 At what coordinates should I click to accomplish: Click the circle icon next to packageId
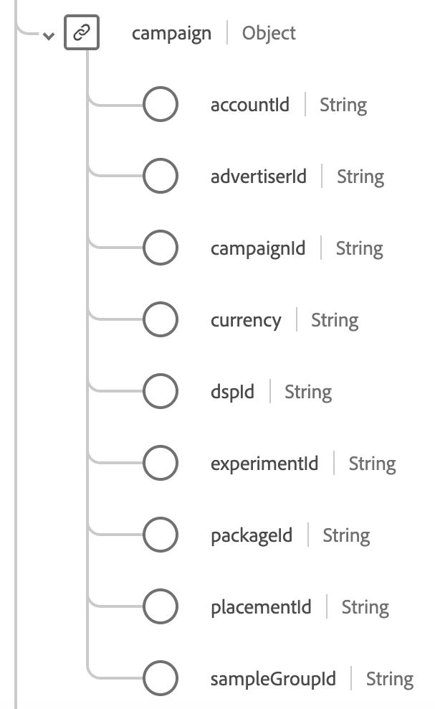point(160,535)
